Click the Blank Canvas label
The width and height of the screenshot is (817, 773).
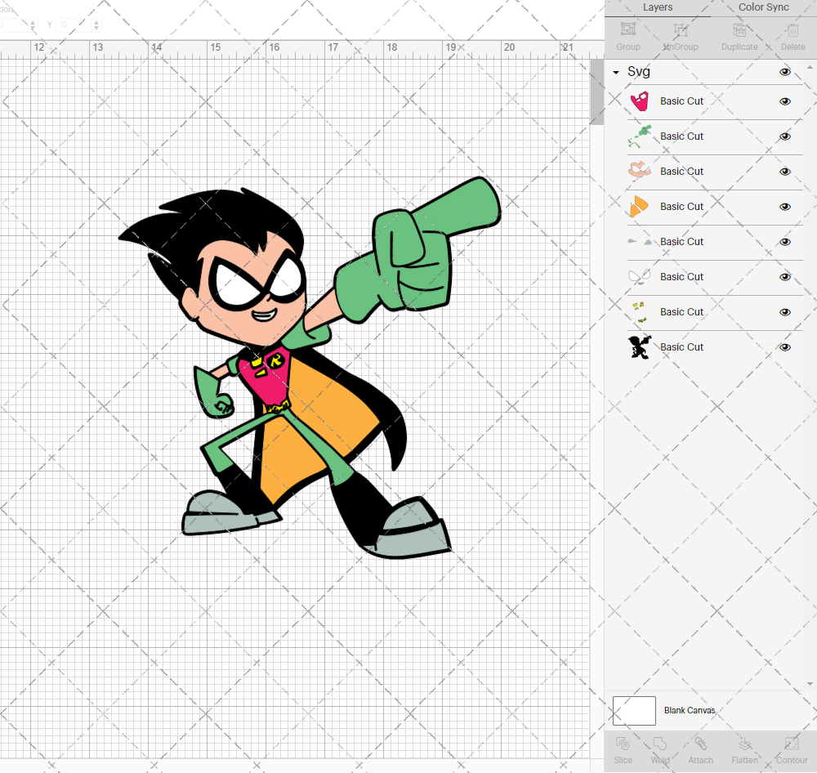click(x=690, y=710)
